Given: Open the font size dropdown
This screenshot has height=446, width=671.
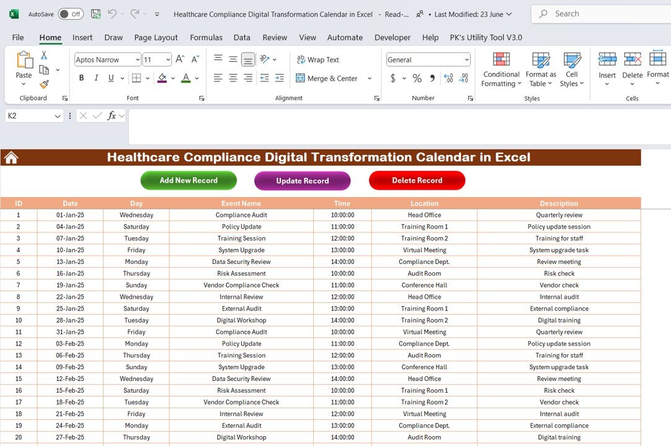Looking at the screenshot, I should point(167,59).
